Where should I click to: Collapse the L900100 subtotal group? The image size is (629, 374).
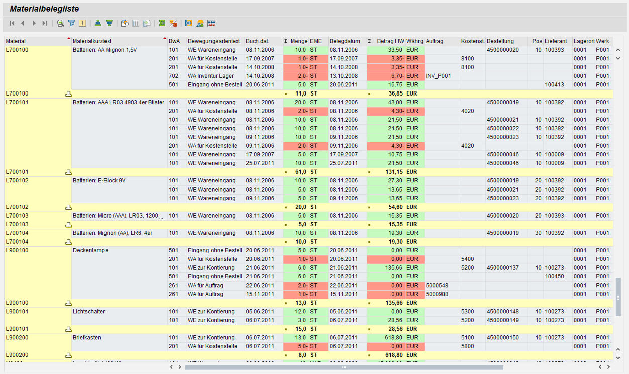click(x=68, y=303)
